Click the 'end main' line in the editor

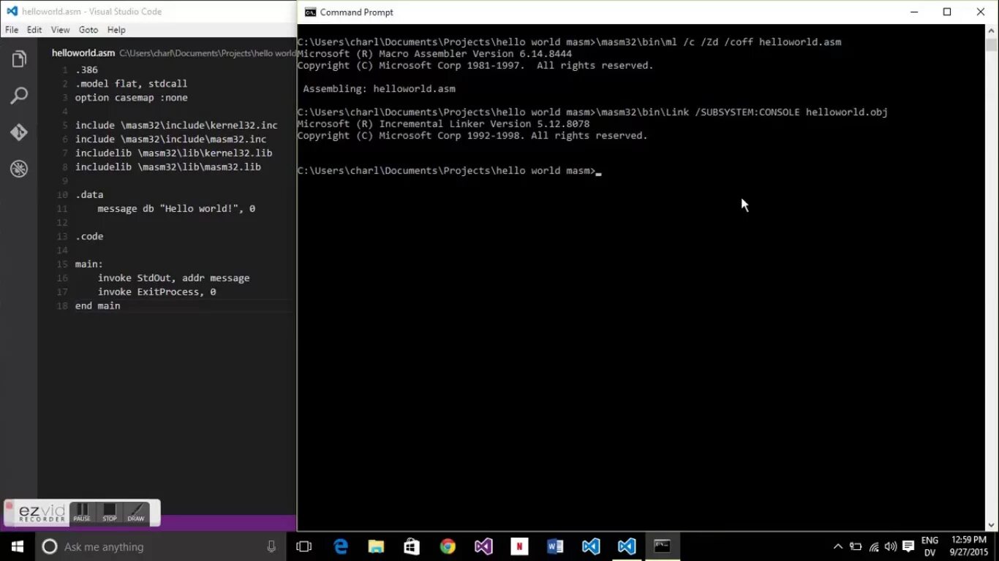(97, 306)
